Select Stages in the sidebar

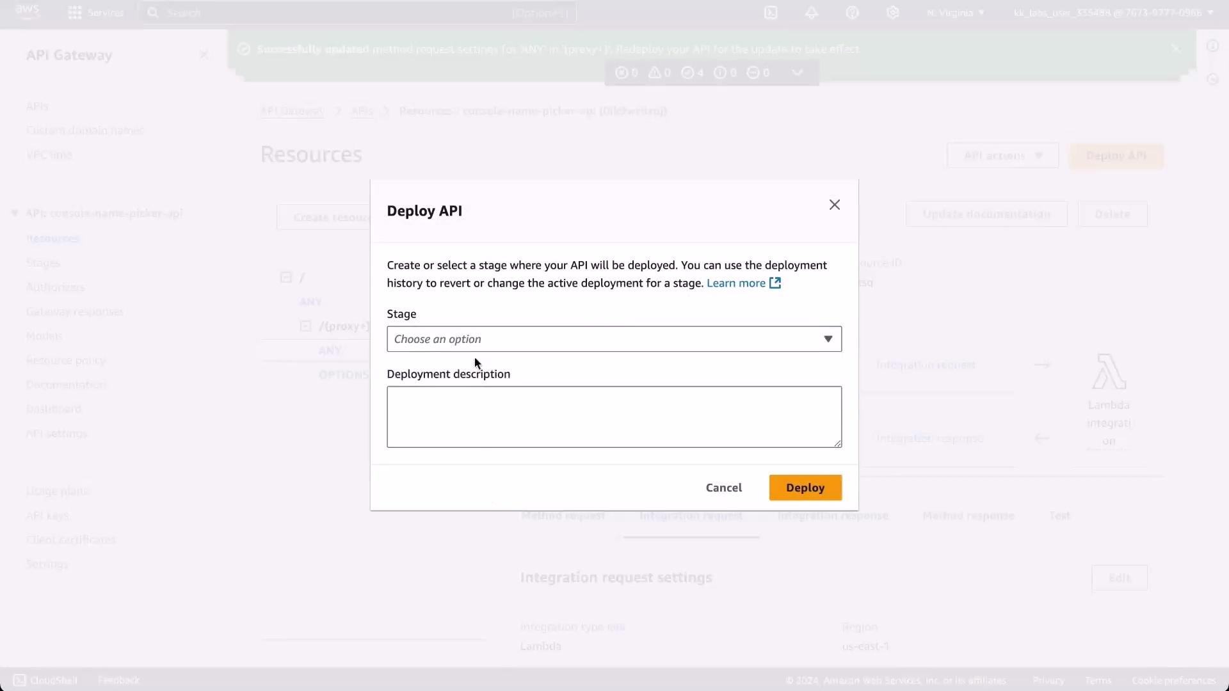[43, 263]
